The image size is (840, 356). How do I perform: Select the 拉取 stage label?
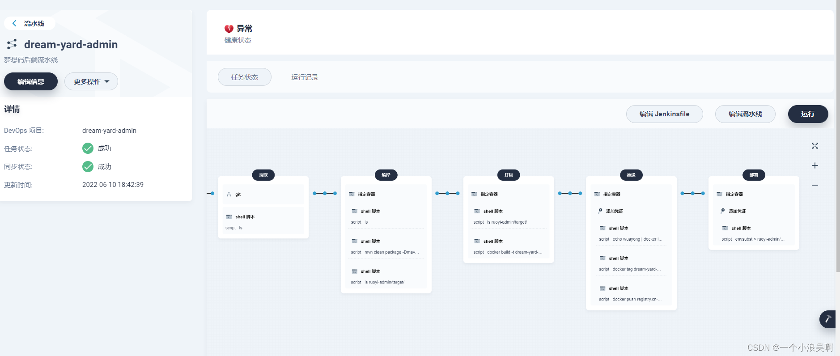(263, 175)
